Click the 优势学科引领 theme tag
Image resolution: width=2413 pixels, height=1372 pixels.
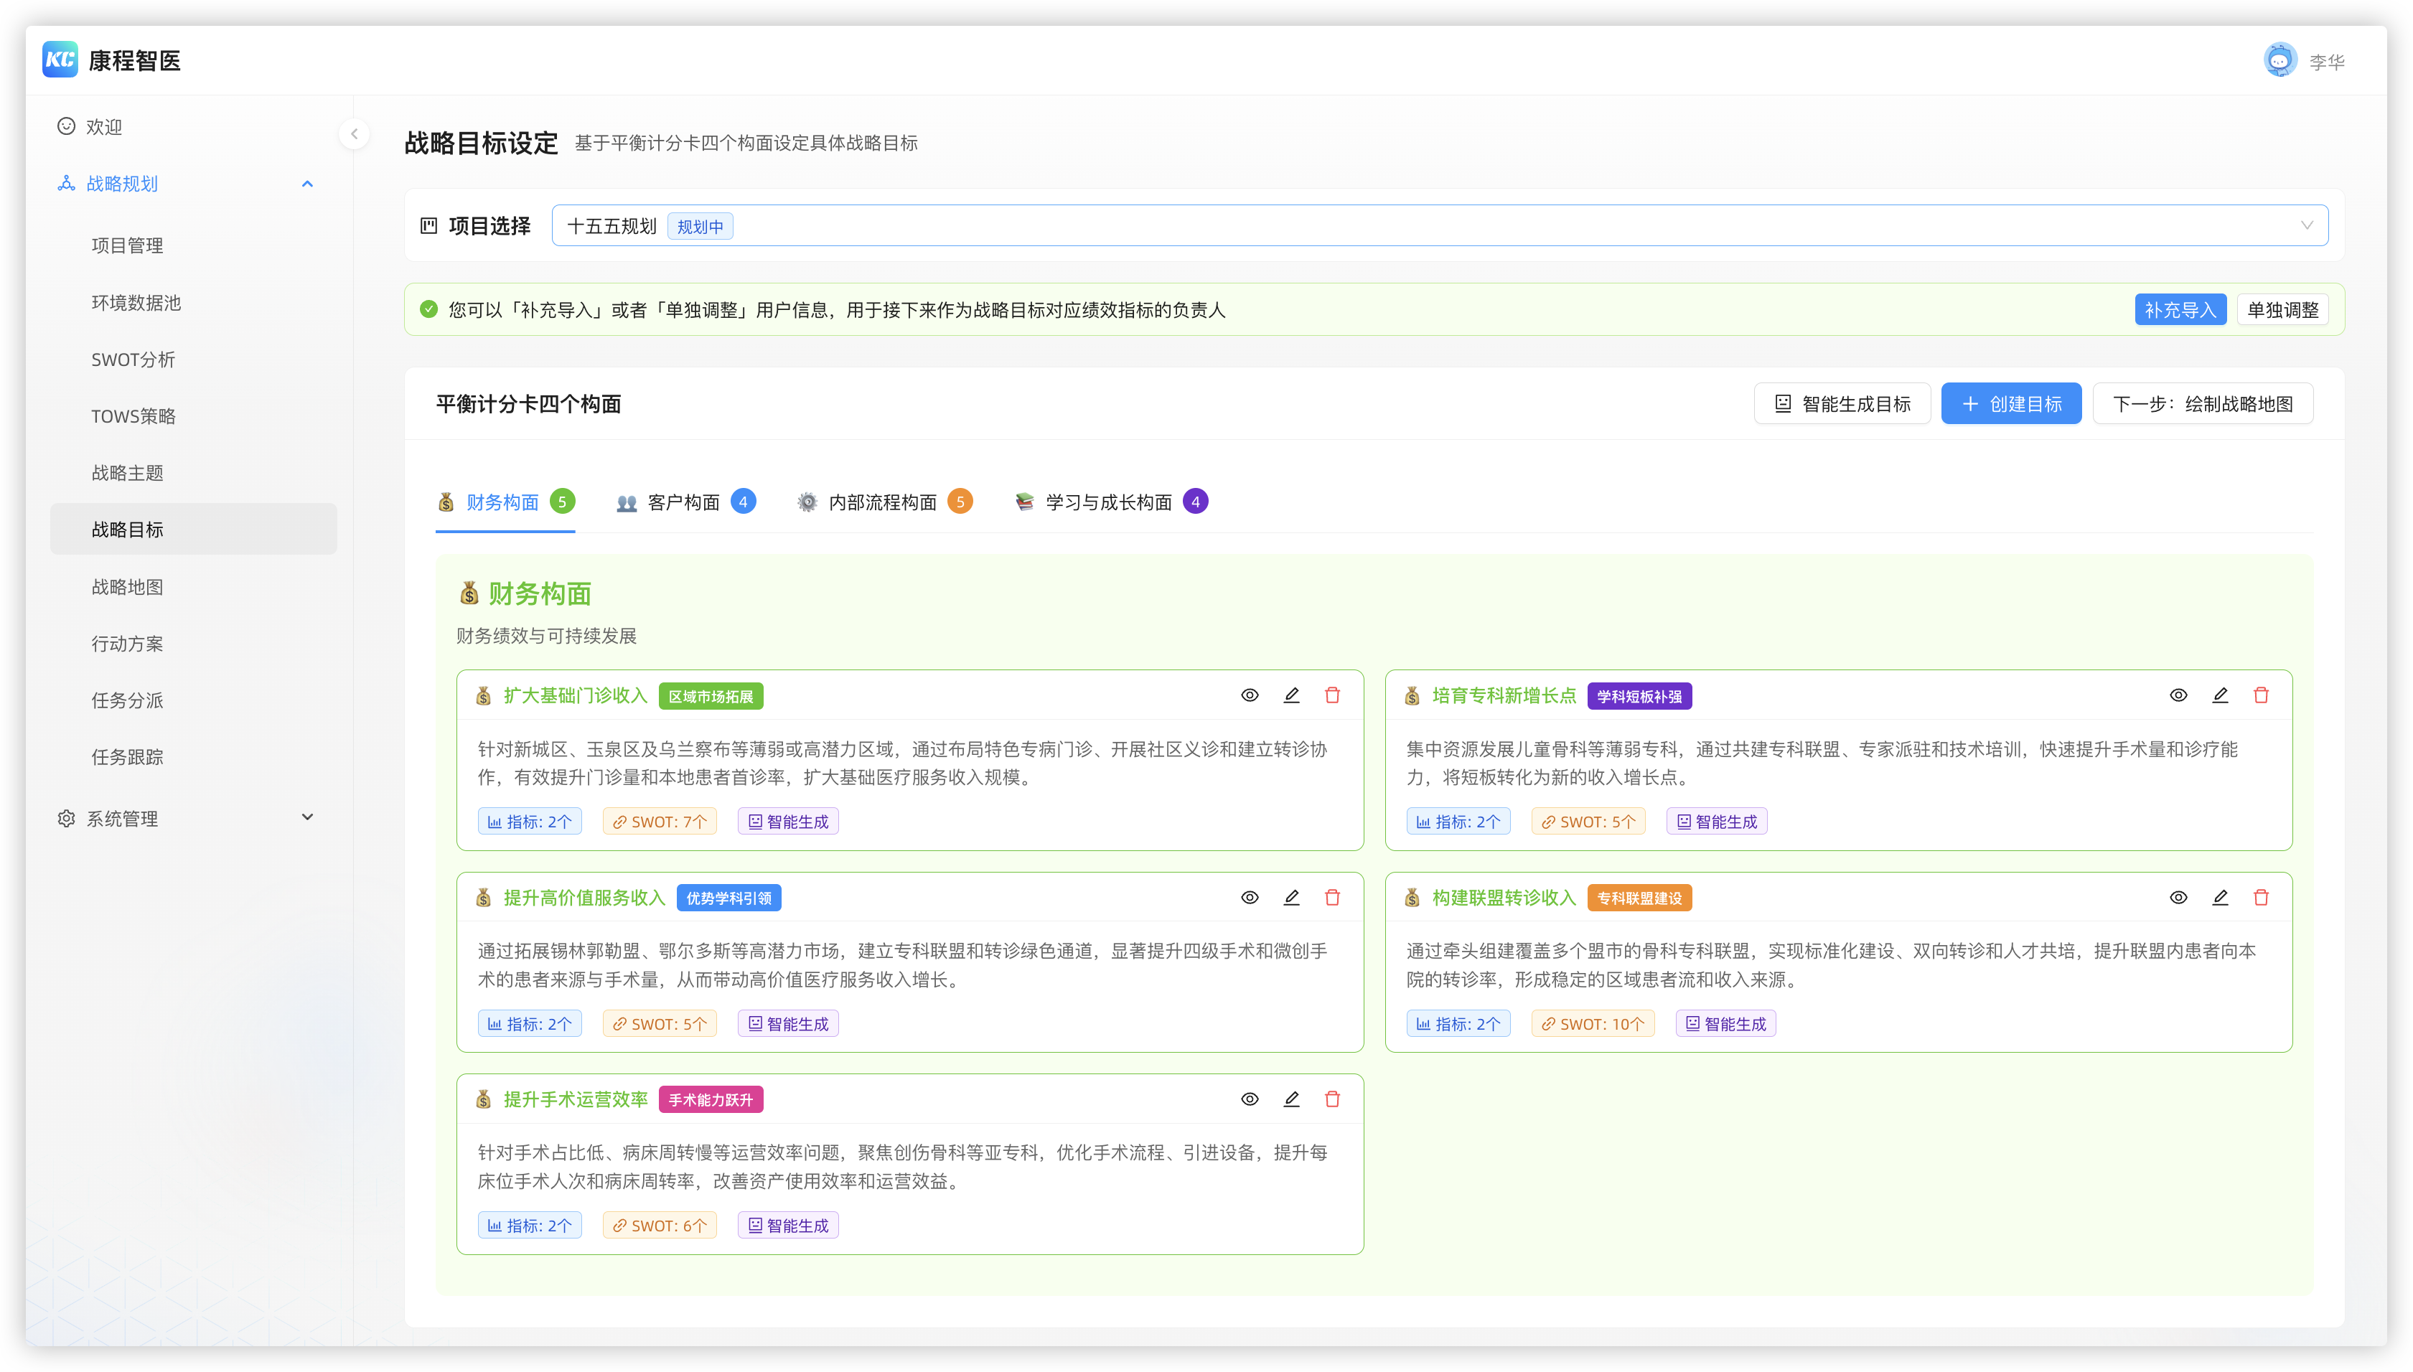tap(728, 898)
